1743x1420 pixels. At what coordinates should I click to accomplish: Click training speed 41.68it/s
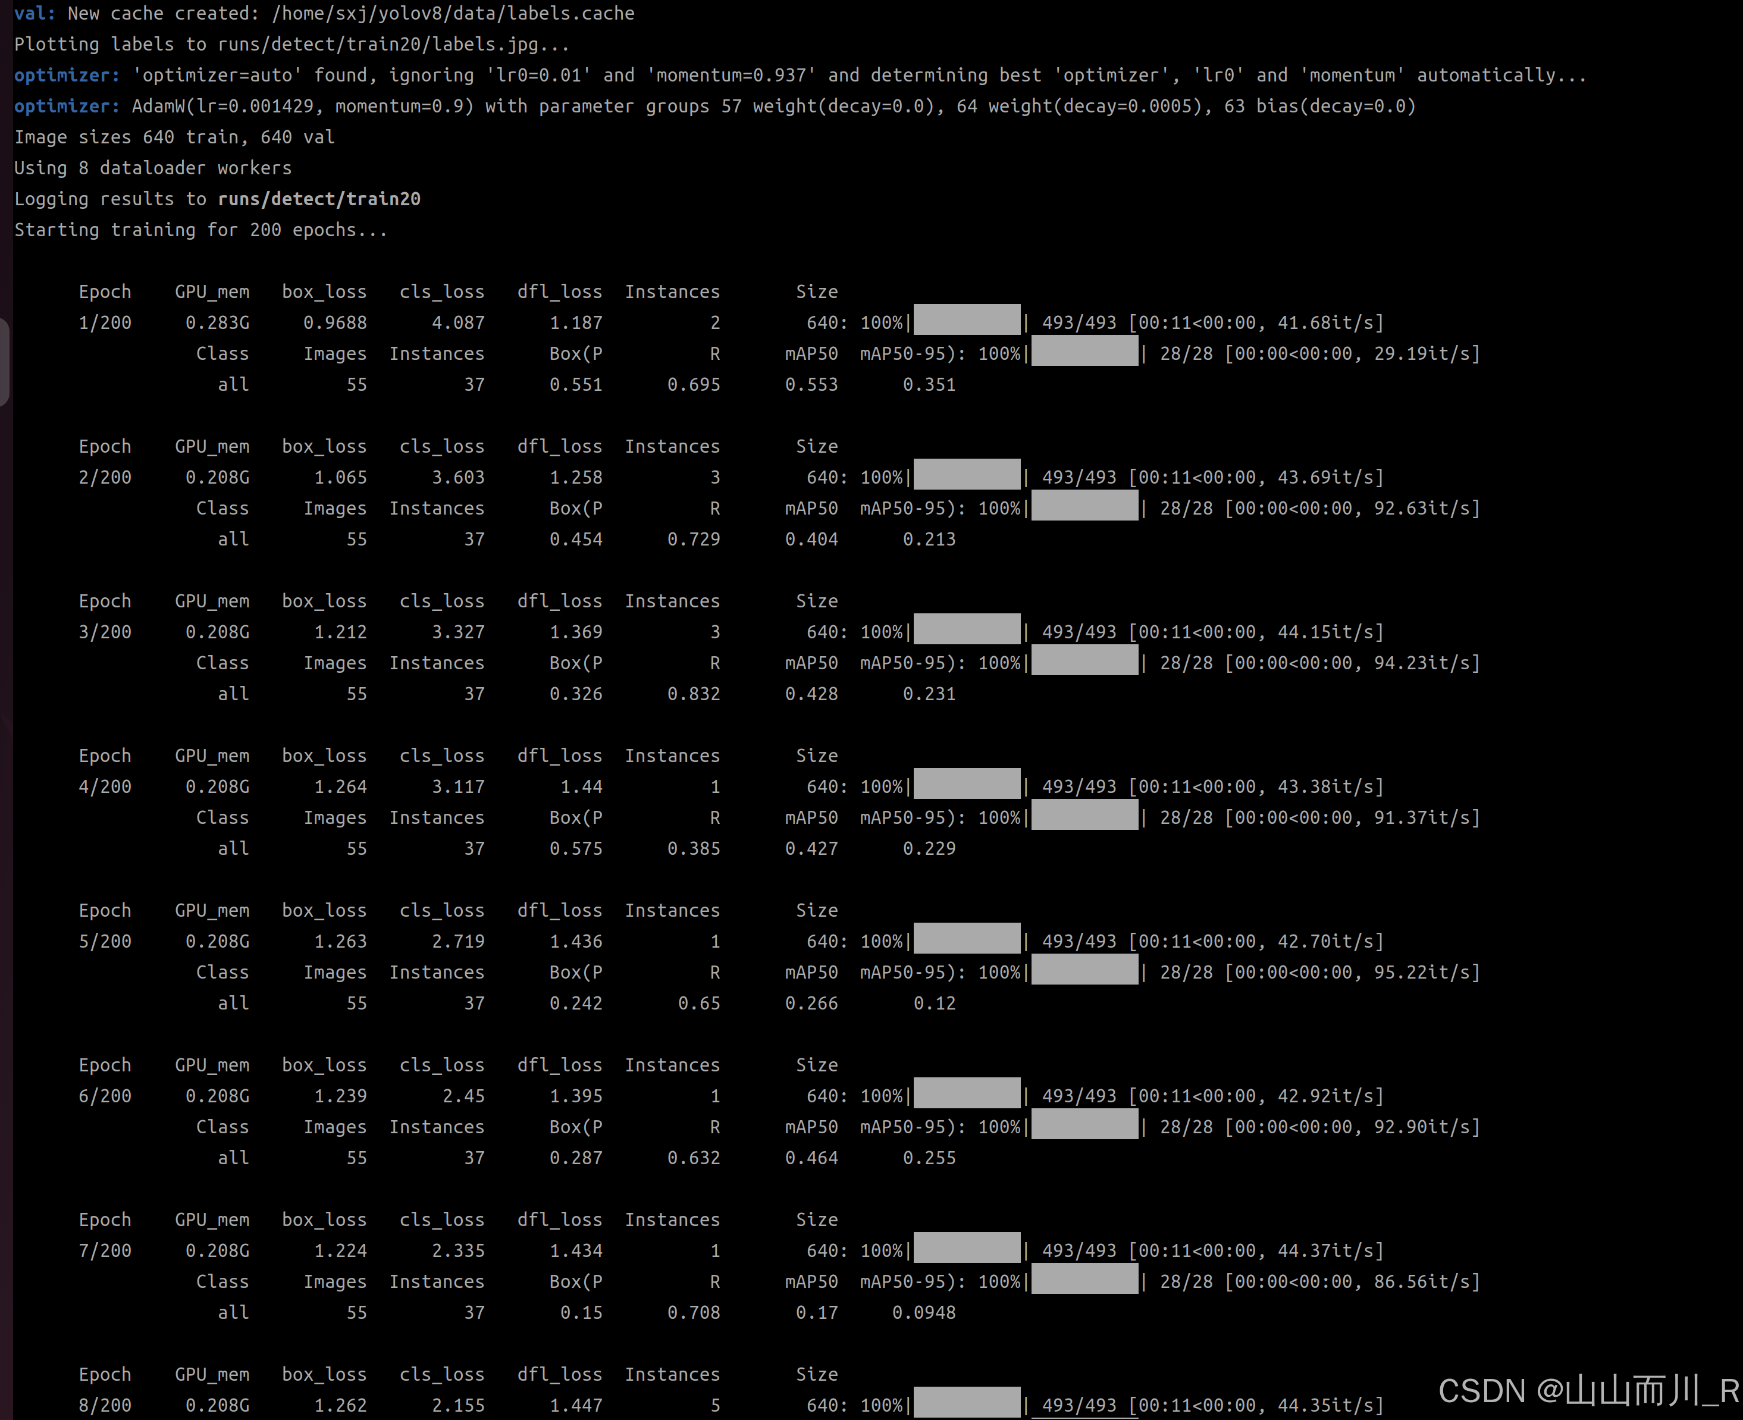(1325, 323)
